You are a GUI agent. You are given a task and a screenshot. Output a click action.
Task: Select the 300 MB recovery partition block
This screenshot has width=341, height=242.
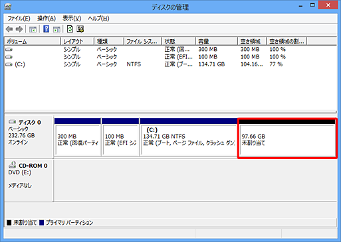click(x=78, y=137)
